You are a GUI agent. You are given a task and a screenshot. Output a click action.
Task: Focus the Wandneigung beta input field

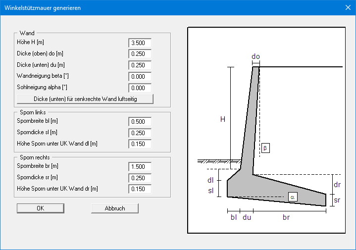point(140,77)
